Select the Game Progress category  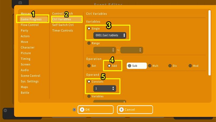tap(34, 19)
